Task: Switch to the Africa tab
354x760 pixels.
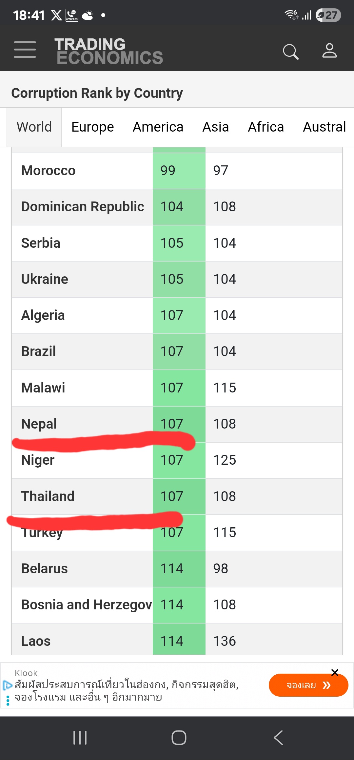Action: click(266, 127)
